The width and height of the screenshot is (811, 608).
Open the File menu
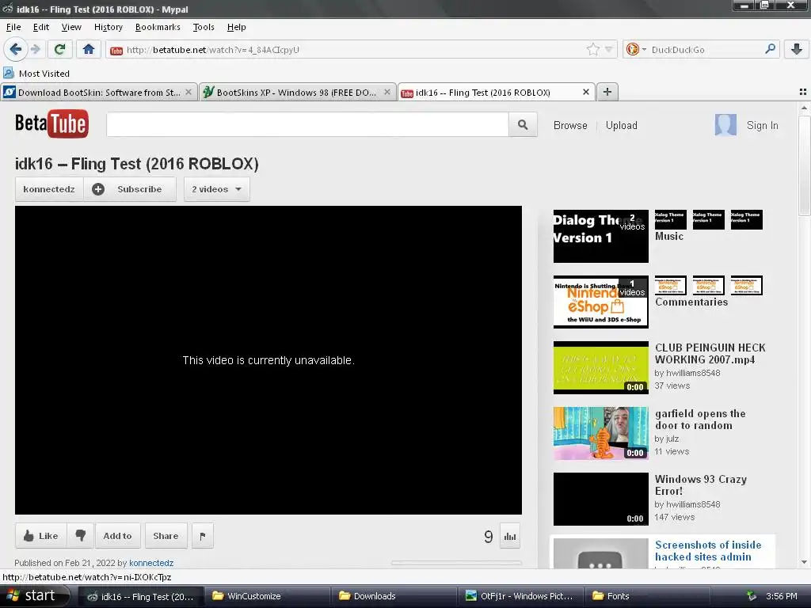pos(13,27)
